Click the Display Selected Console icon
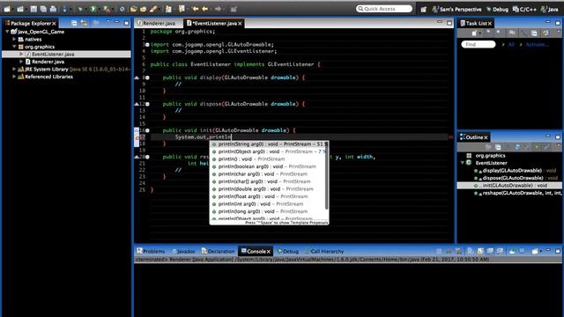 click(x=523, y=251)
